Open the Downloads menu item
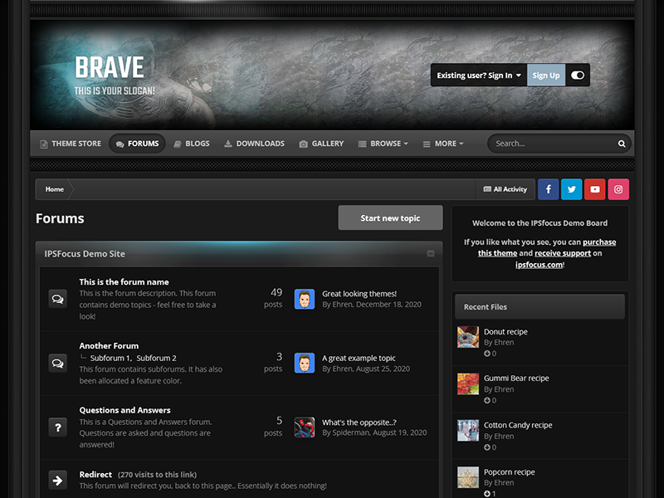This screenshot has width=664, height=498. pos(254,144)
